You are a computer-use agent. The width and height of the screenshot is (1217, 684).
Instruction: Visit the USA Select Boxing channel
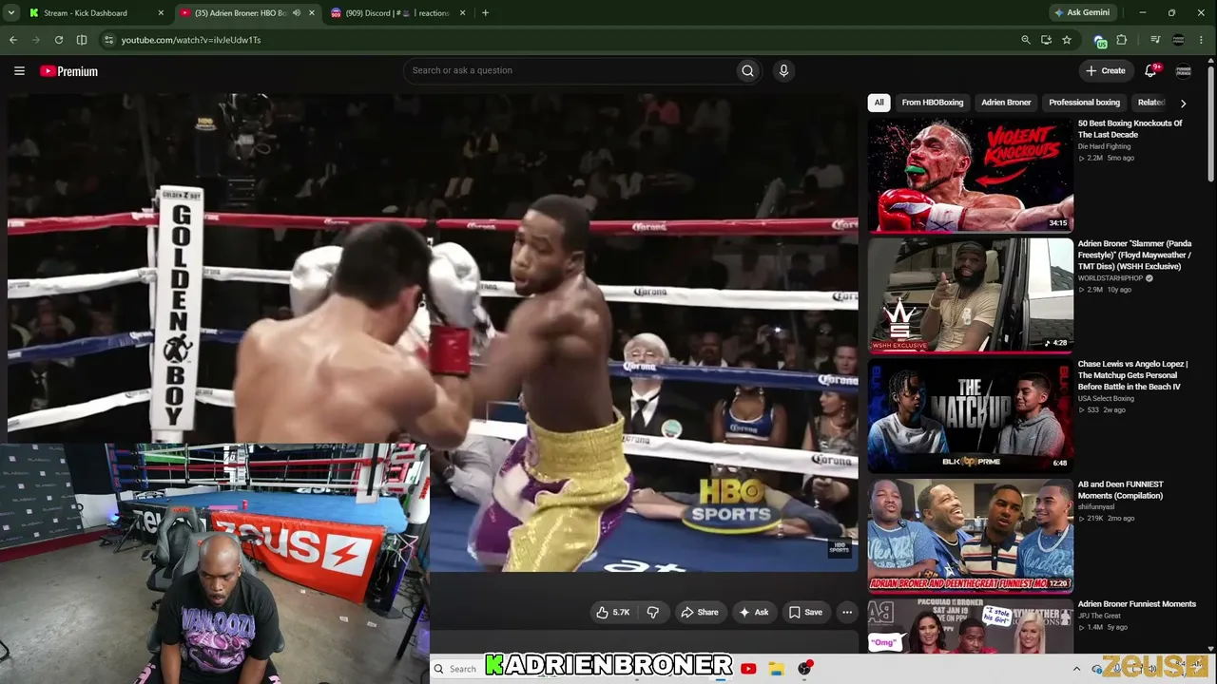coord(1106,399)
